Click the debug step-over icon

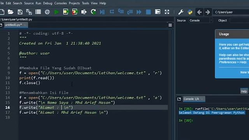pyautogui.click(x=112, y=12)
